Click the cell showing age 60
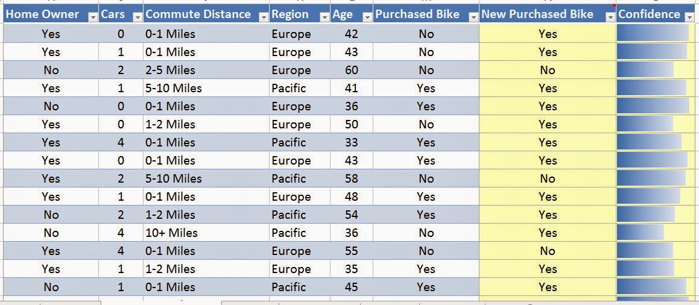Image resolution: width=699 pixels, height=305 pixels. click(351, 70)
